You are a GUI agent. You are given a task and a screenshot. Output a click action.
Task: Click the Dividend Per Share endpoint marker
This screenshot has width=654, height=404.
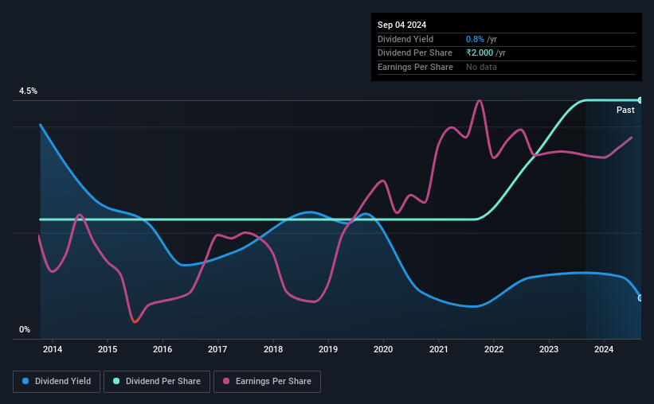pyautogui.click(x=640, y=100)
